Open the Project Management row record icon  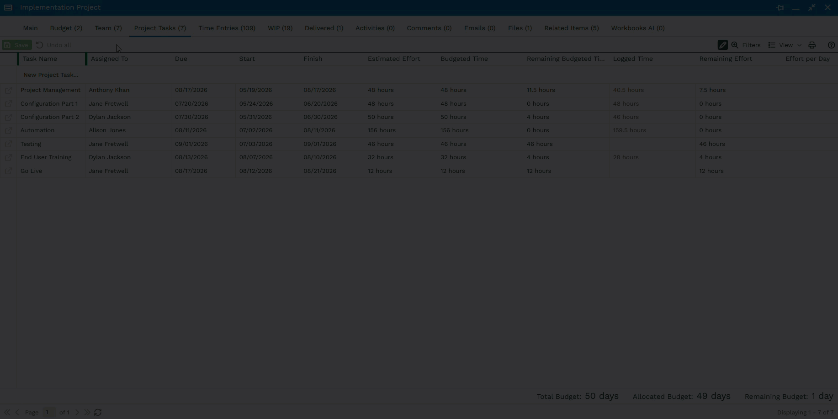point(8,90)
